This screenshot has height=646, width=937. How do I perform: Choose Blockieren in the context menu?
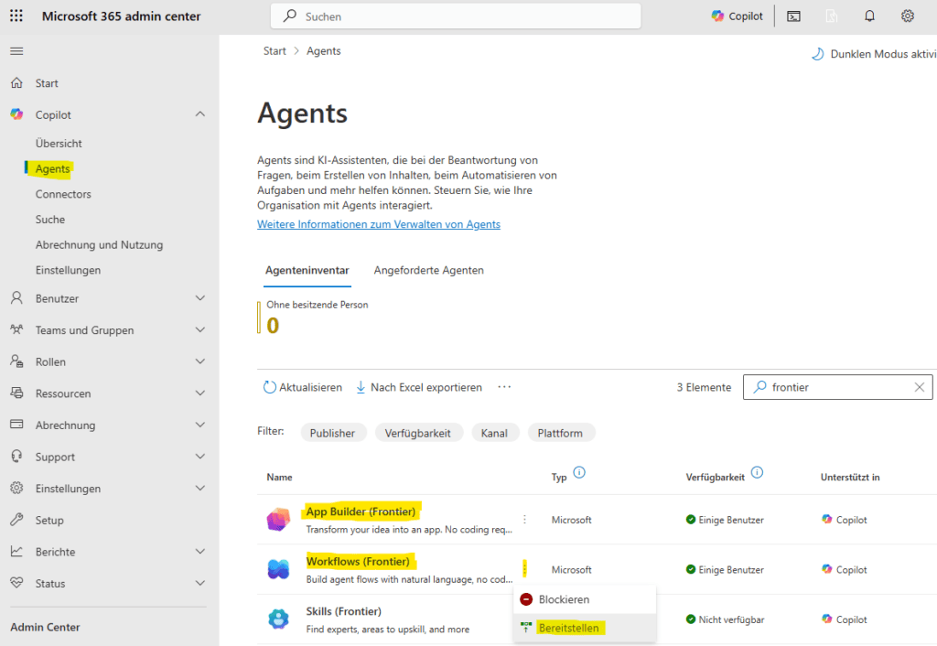[564, 599]
